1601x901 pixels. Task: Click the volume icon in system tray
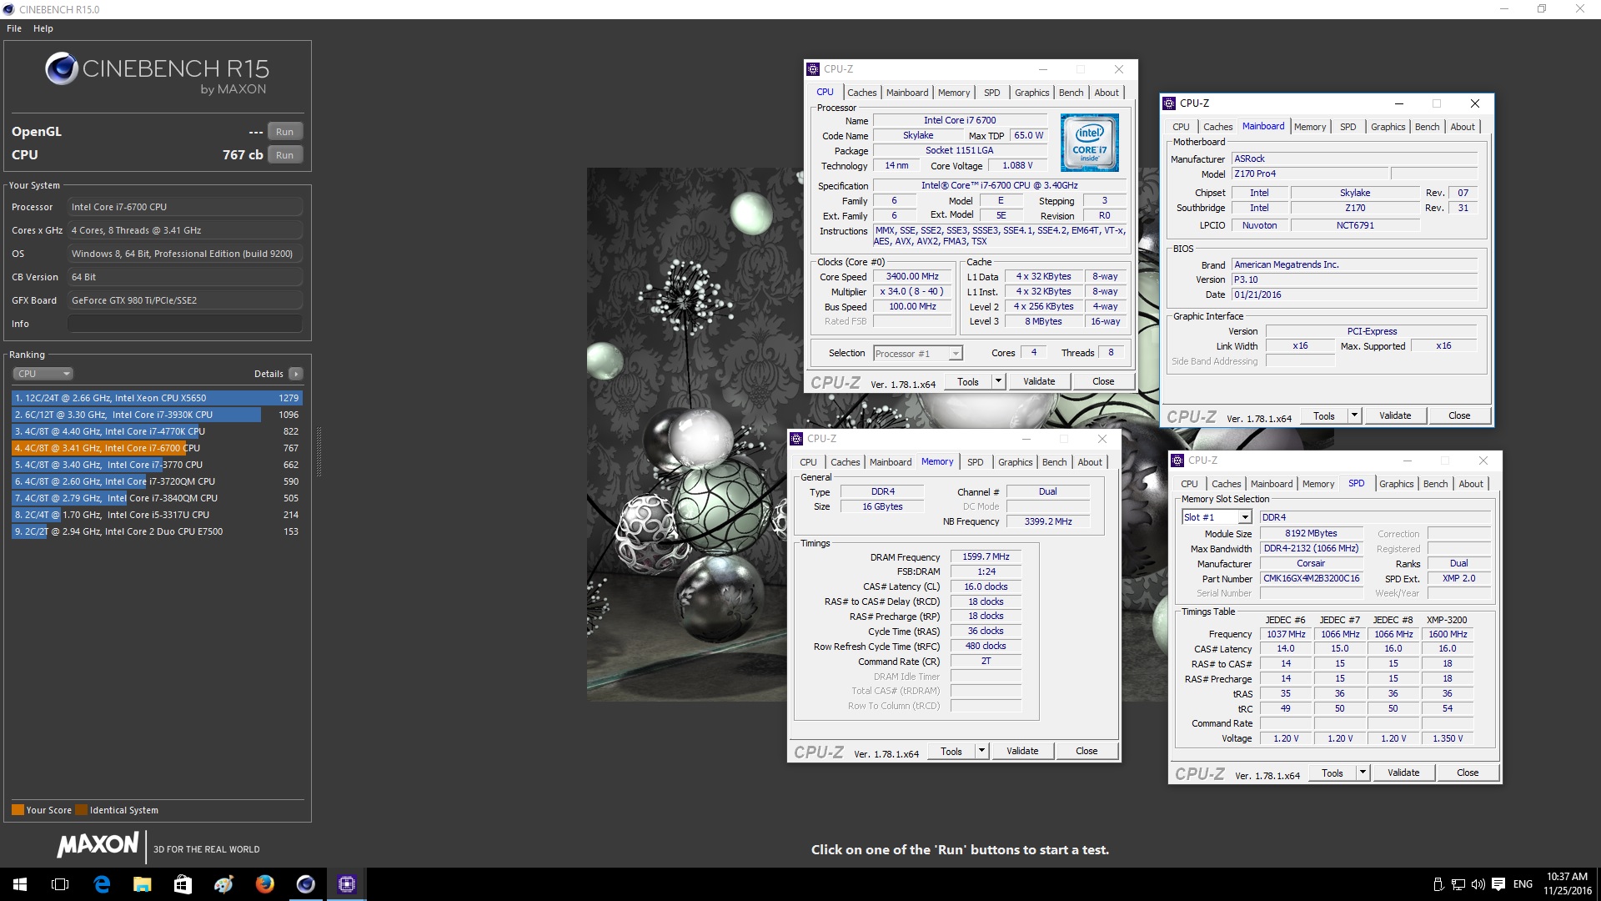[x=1478, y=884]
